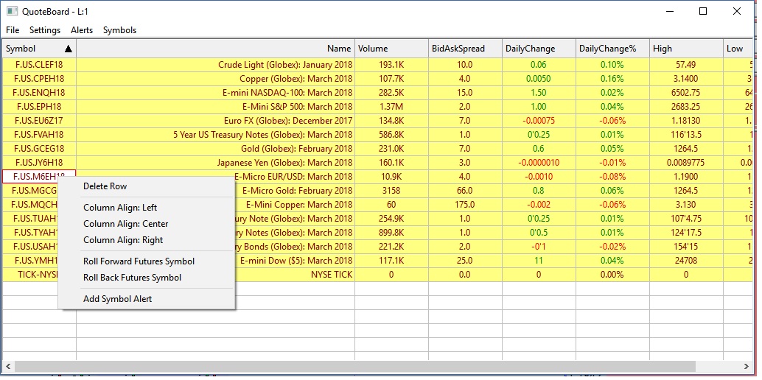Click name cell E-mini Dow ($5): March 2018

point(295,261)
